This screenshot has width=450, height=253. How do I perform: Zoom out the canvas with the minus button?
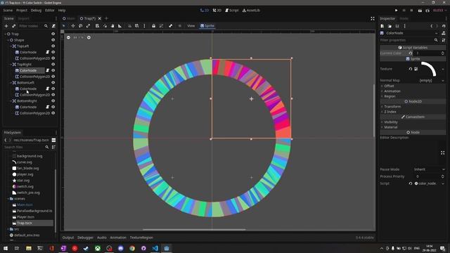tap(68, 37)
